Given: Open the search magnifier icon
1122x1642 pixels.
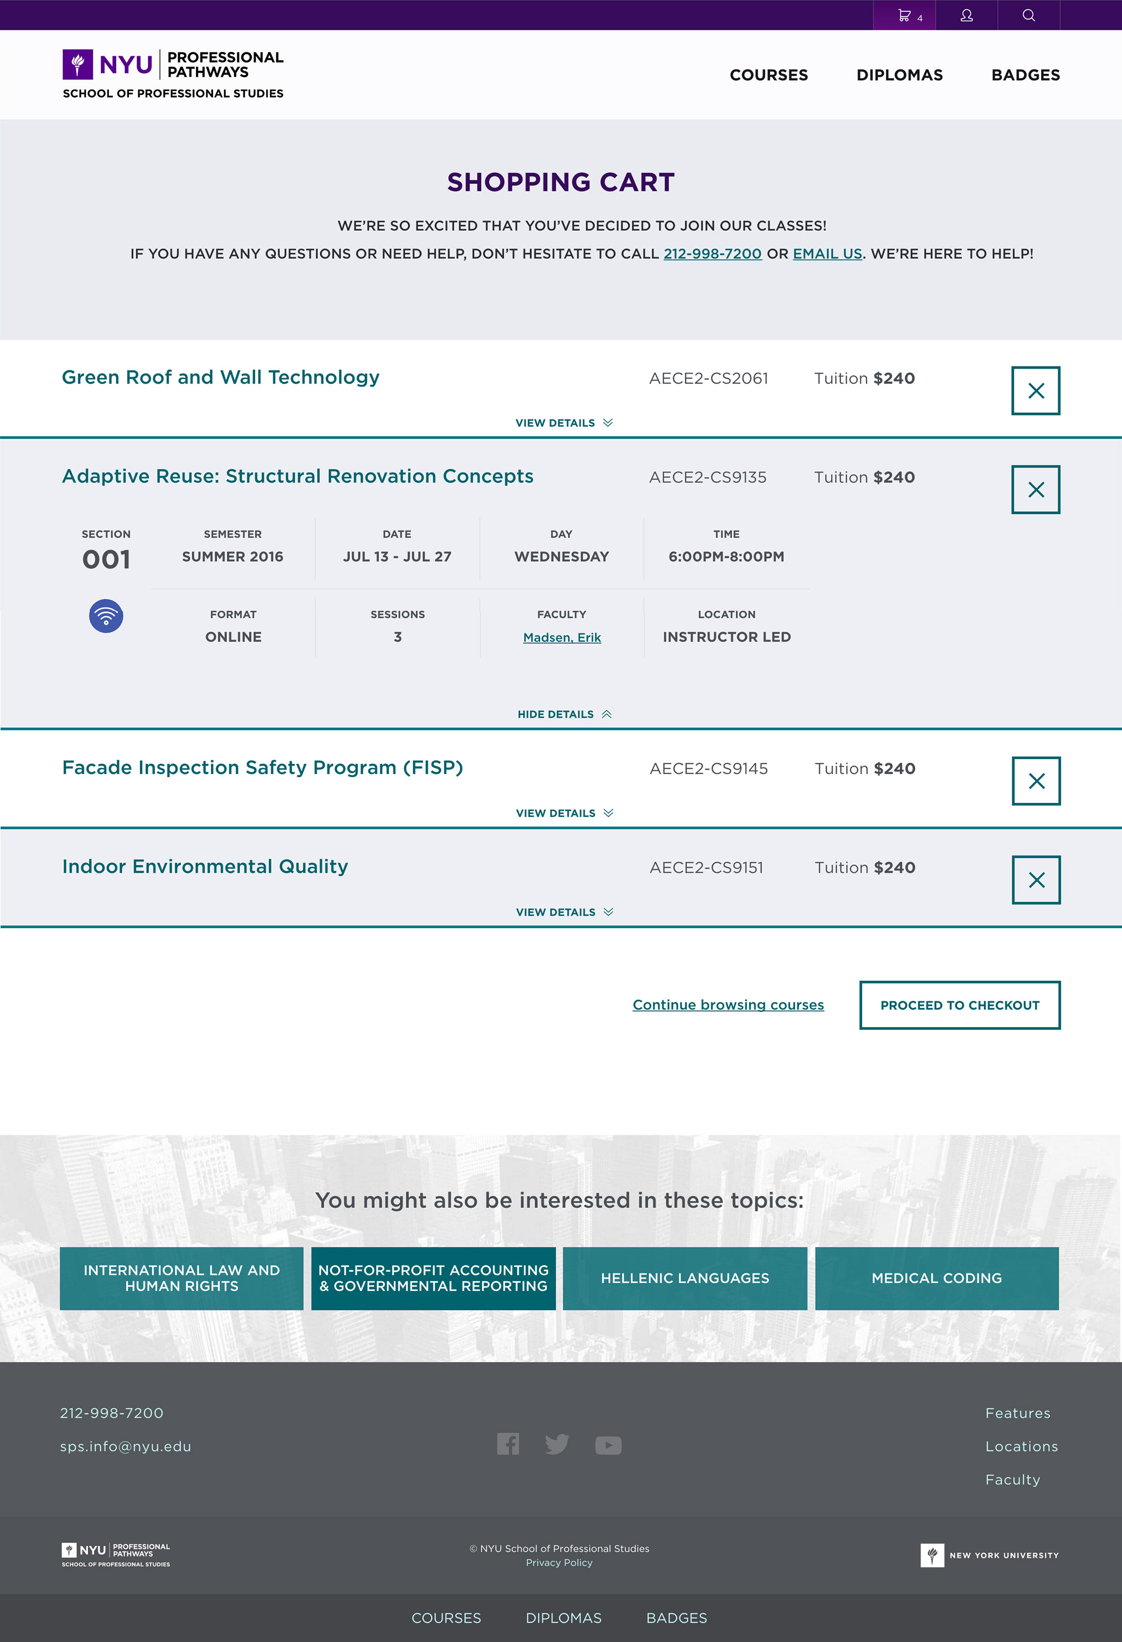Looking at the screenshot, I should pos(1029,15).
